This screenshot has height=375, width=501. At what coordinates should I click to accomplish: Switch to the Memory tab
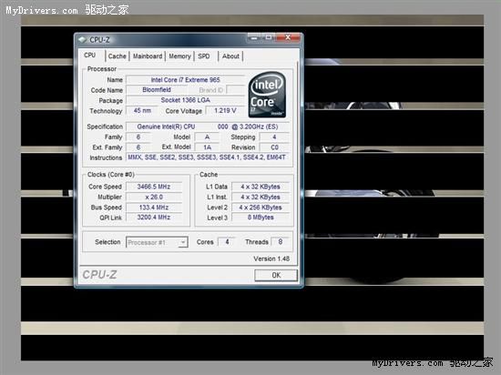tap(179, 56)
